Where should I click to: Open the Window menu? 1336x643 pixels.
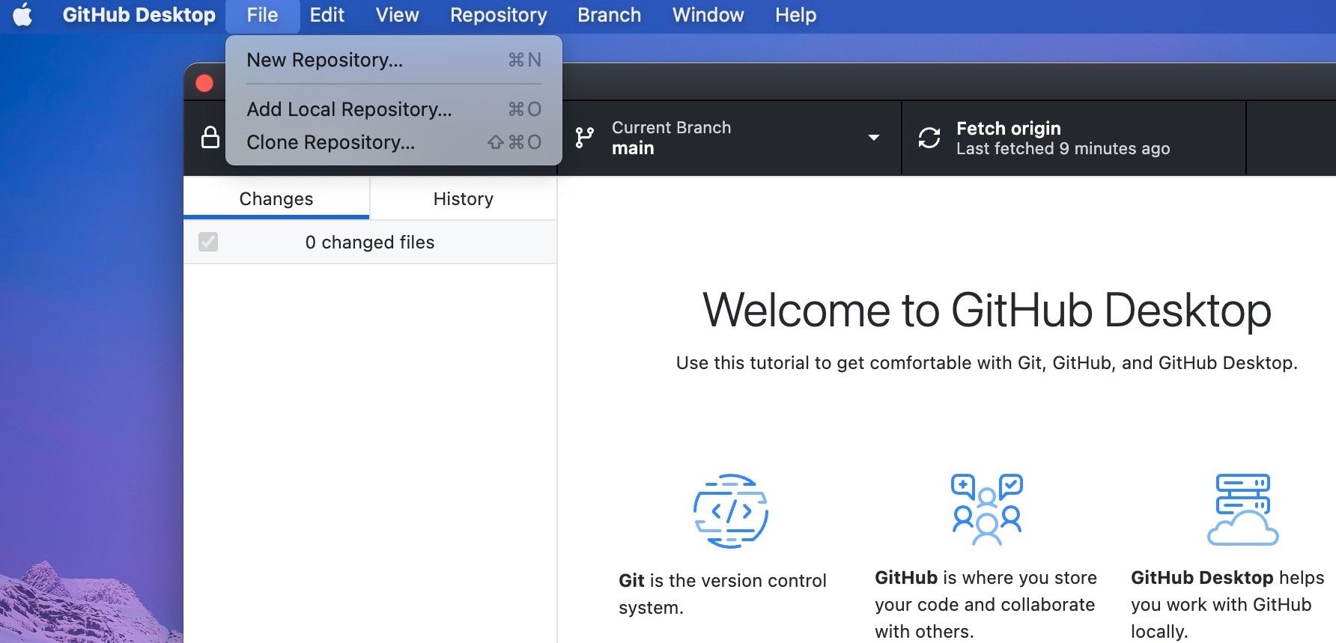(x=708, y=15)
